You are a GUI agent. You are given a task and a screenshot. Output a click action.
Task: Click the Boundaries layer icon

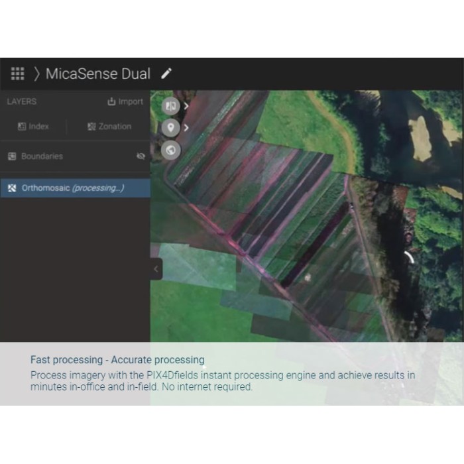[x=12, y=156]
